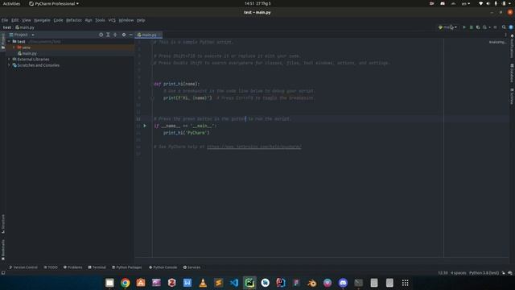Open the View menu
Image resolution: width=515 pixels, height=290 pixels.
coord(27,20)
